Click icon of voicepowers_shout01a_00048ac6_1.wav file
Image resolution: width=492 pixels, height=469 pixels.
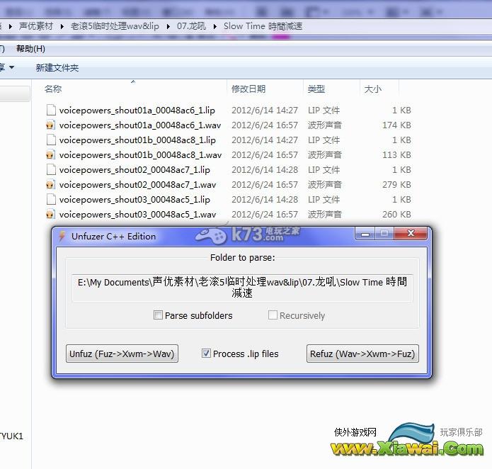[x=50, y=125]
